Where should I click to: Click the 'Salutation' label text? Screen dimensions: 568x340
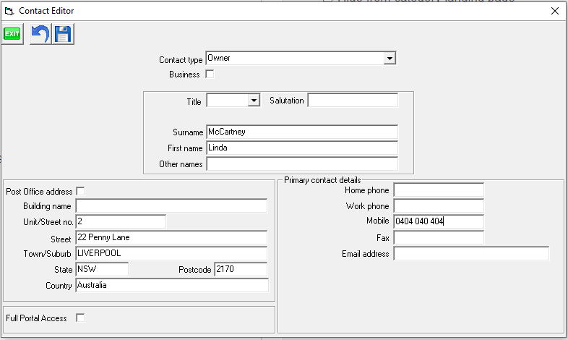pos(287,101)
